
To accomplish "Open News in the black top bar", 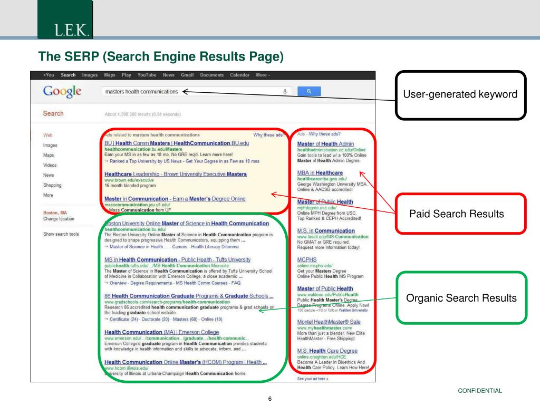I will point(168,75).
